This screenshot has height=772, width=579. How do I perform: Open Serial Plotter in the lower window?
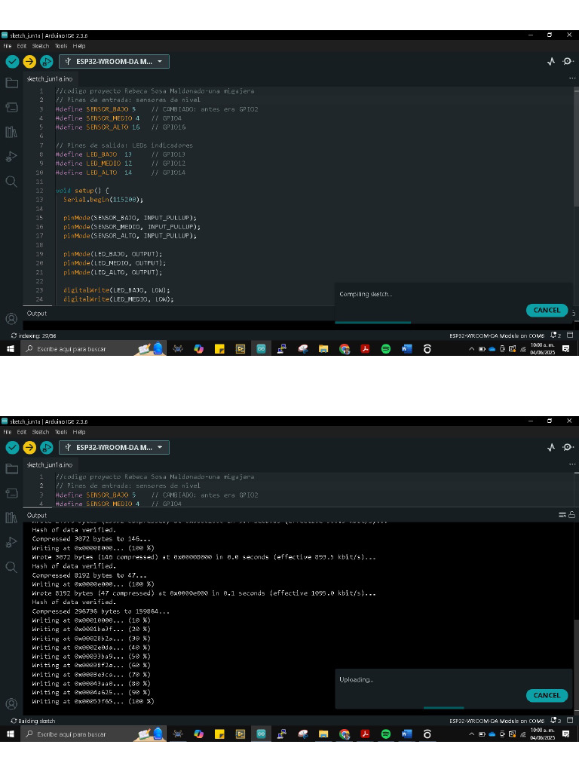pos(551,448)
